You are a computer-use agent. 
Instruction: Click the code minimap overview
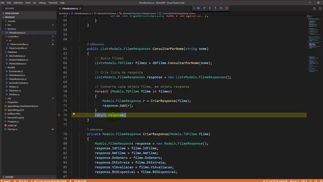[x=313, y=43]
